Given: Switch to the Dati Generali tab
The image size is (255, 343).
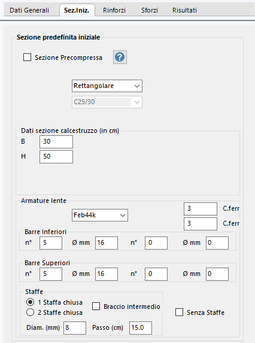Looking at the screenshot, I should (29, 10).
